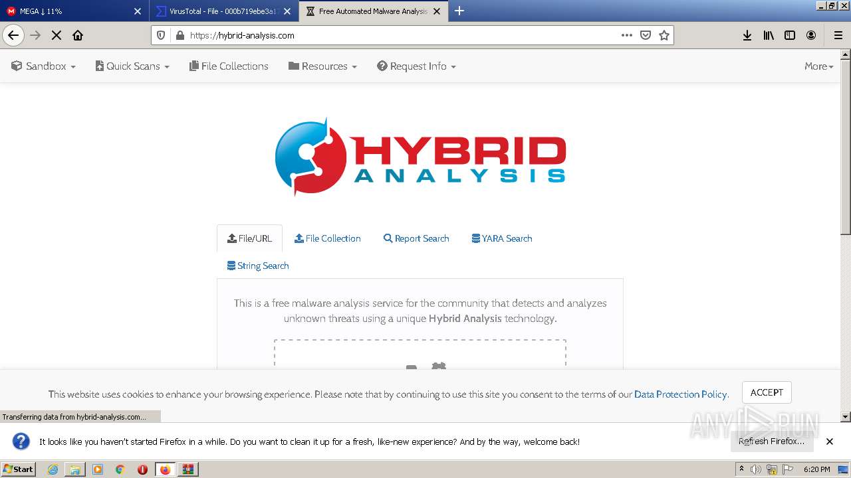This screenshot has width=851, height=478.
Task: Open the Firefox downloads arrow
Action: (747, 35)
